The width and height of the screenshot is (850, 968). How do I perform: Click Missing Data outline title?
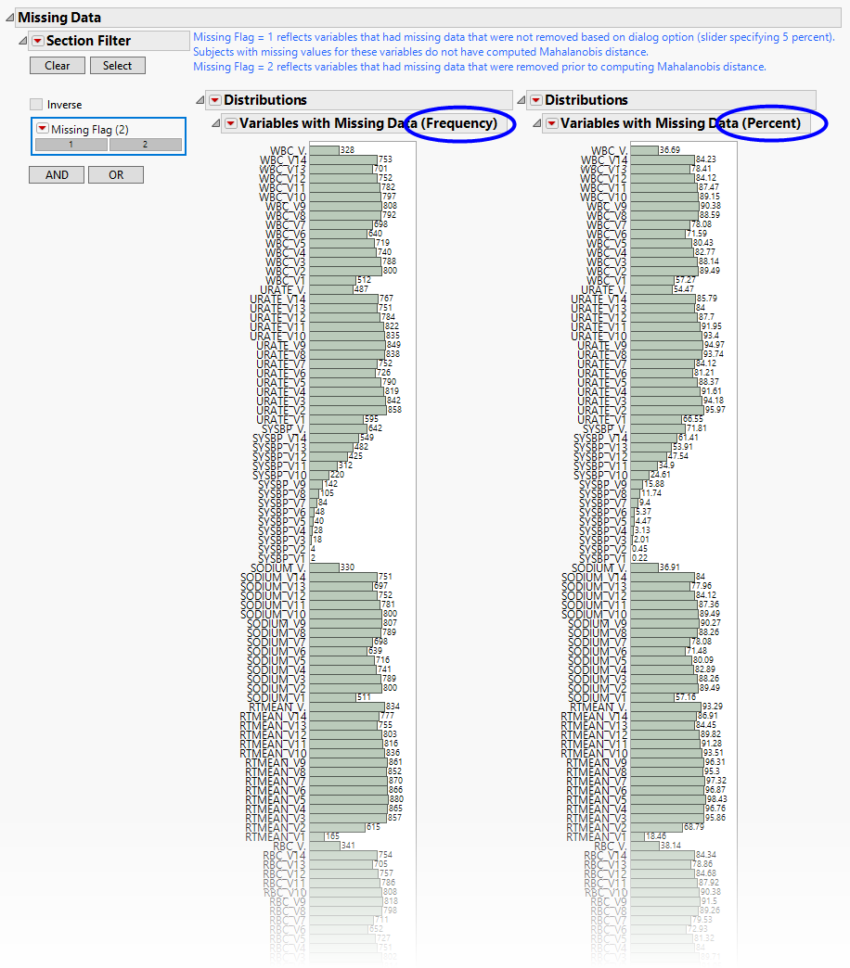(x=59, y=18)
